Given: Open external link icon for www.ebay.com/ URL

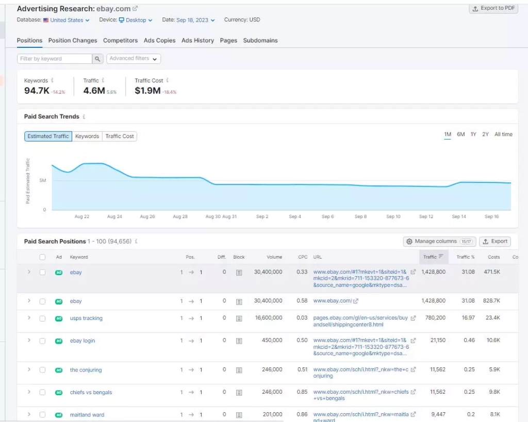Looking at the screenshot, I should (x=356, y=301).
